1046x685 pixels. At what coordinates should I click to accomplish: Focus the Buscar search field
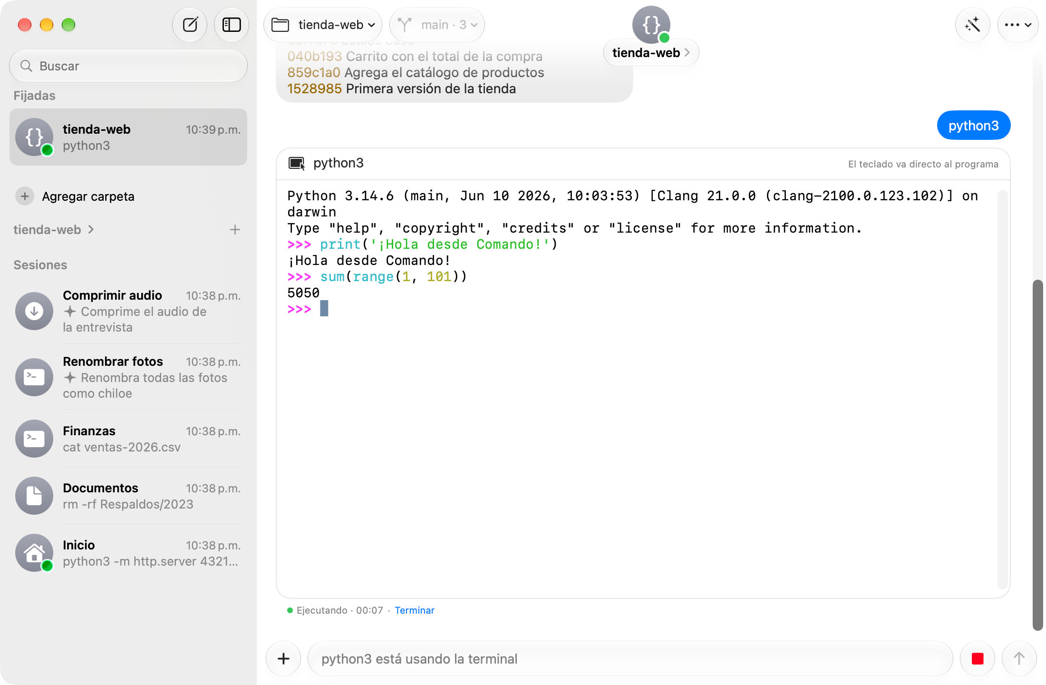pyautogui.click(x=128, y=66)
